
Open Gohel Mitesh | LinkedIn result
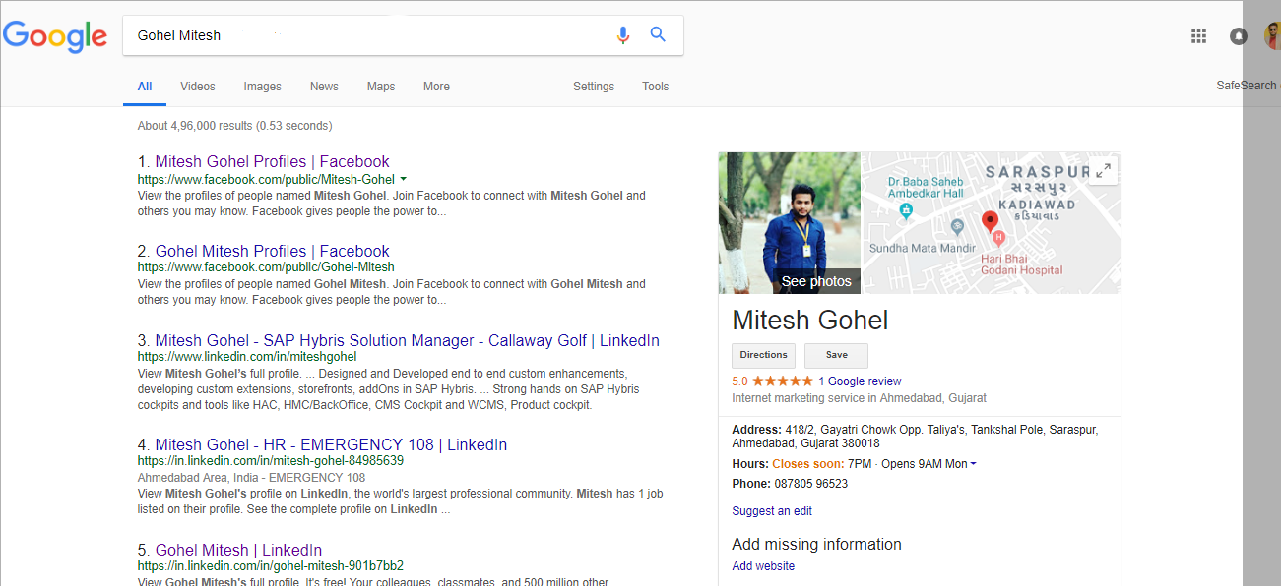click(x=238, y=551)
